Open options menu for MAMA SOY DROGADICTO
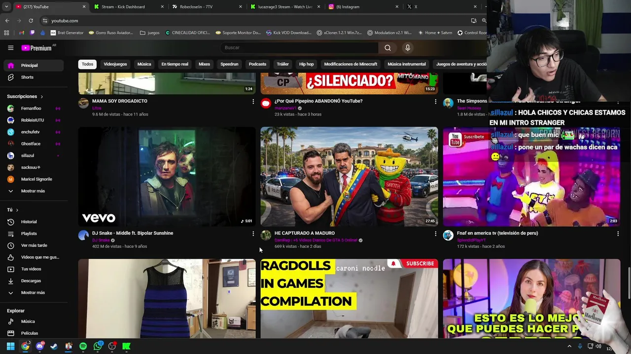Screen dimensions: 631x354 point(253,102)
